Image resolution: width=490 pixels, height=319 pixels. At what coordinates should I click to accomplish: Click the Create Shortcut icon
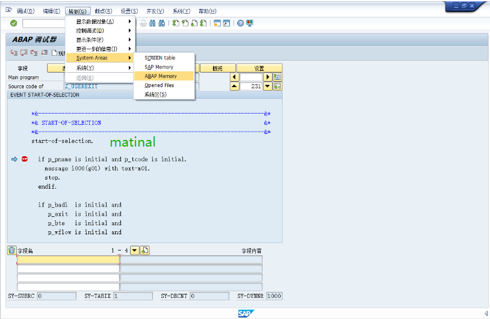click(x=226, y=23)
